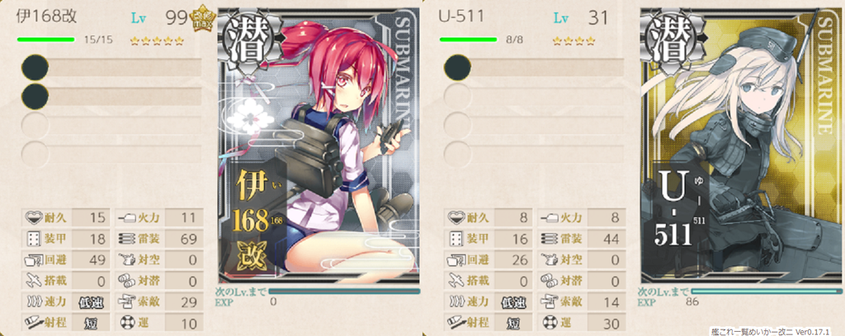Click the 伊168改 green HP bar
The image size is (845, 336).
46,40
